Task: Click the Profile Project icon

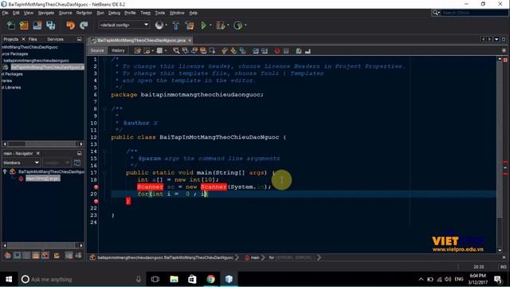Action: pos(237,26)
